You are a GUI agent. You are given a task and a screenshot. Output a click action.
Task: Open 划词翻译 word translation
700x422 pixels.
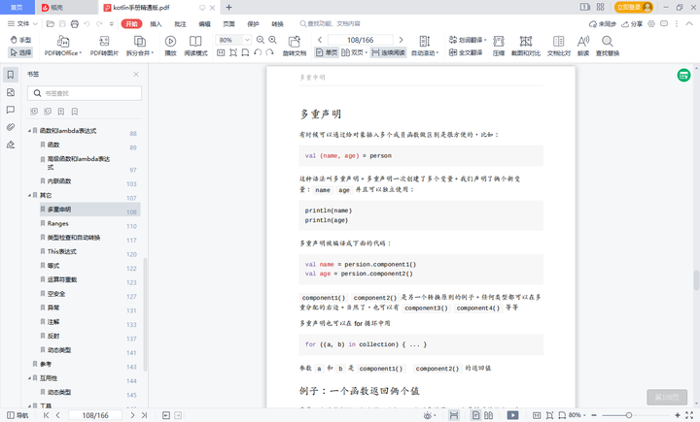[468, 40]
